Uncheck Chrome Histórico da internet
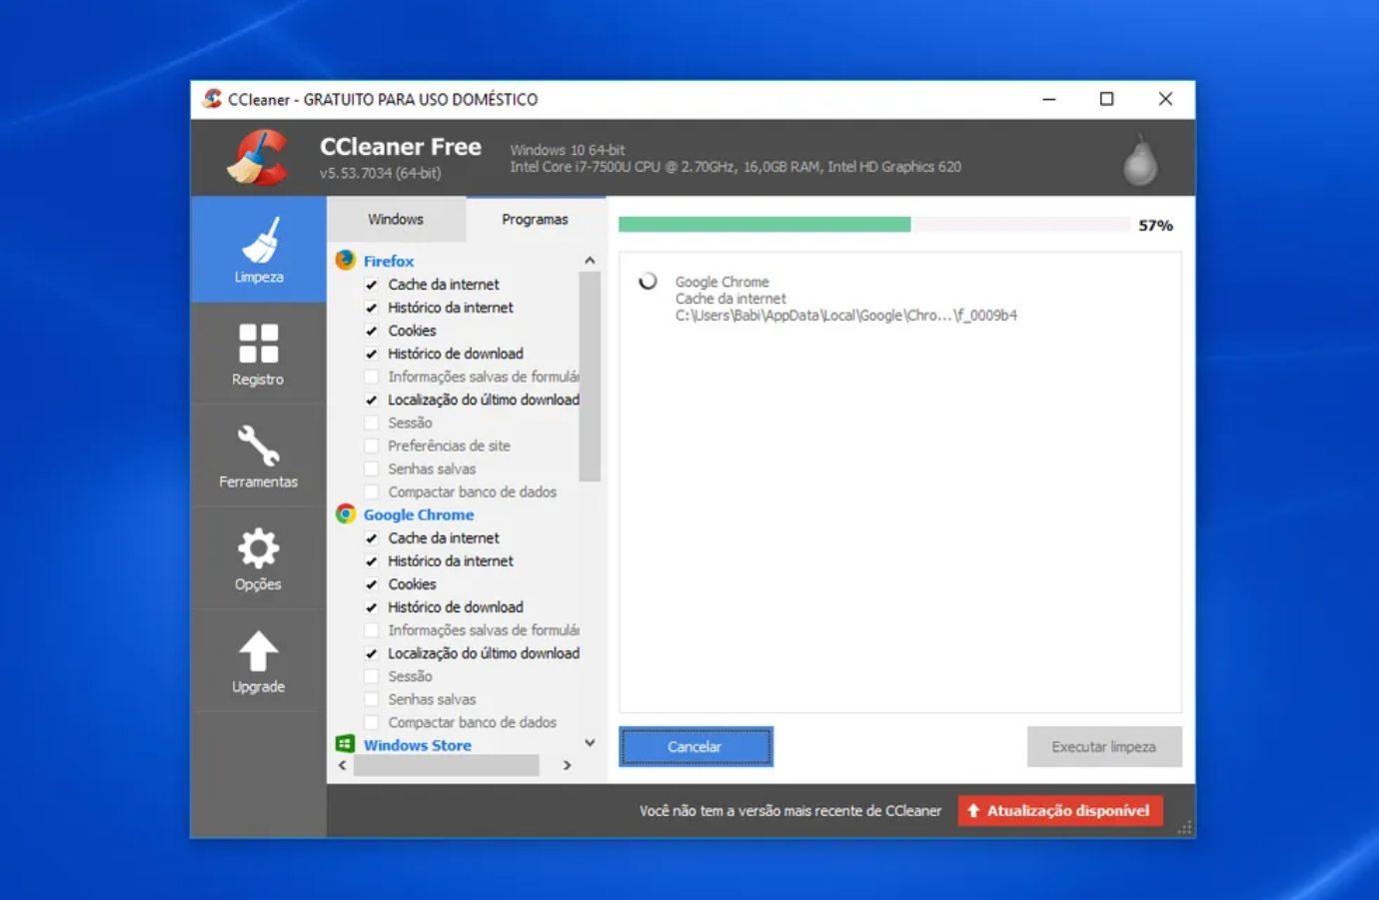Image resolution: width=1379 pixels, height=900 pixels. 372,561
